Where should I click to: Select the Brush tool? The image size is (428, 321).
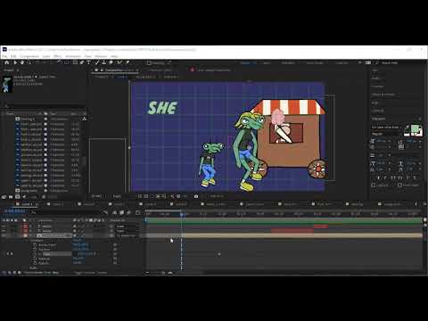coord(96,62)
